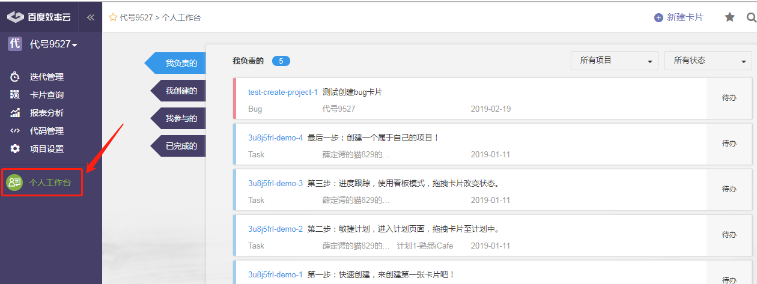Go to 报表分析 menu item
This screenshot has height=284, width=757.
coord(47,113)
